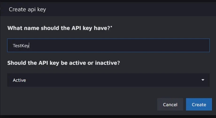The width and height of the screenshot is (216, 118).
Task: Click the 'Should the API key be active or inactive?' label
Action: click(x=63, y=63)
